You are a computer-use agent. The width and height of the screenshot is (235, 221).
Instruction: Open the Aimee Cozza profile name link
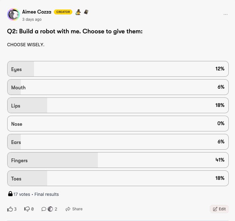36,12
